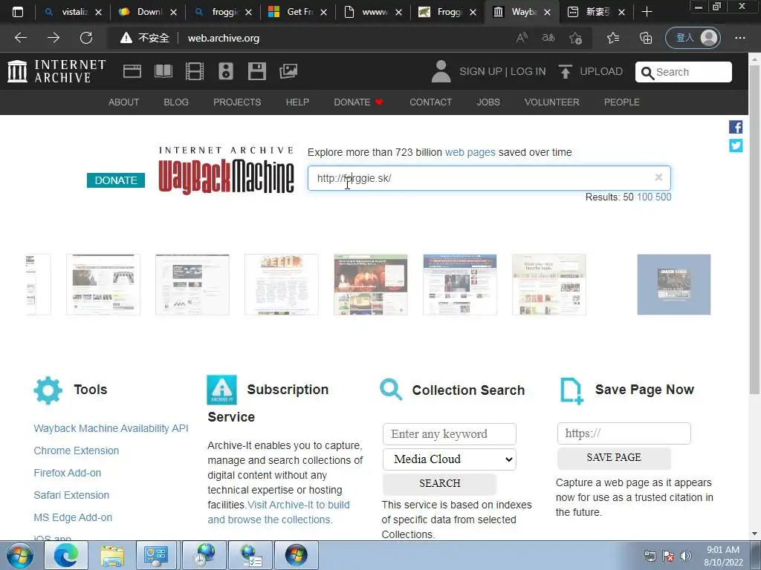Image resolution: width=761 pixels, height=570 pixels.
Task: Click the SAVE PAGE button
Action: [614, 457]
